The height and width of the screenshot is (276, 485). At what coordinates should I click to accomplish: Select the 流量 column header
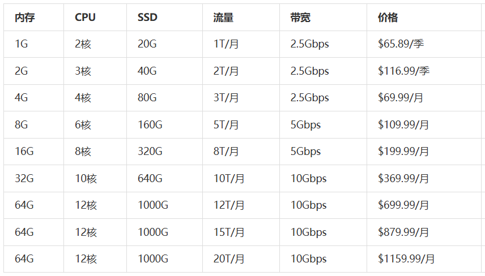pos(223,18)
